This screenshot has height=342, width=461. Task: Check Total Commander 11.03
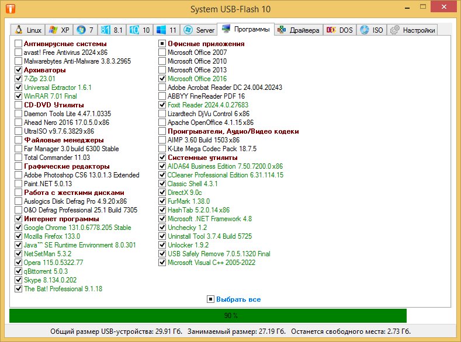19,158
